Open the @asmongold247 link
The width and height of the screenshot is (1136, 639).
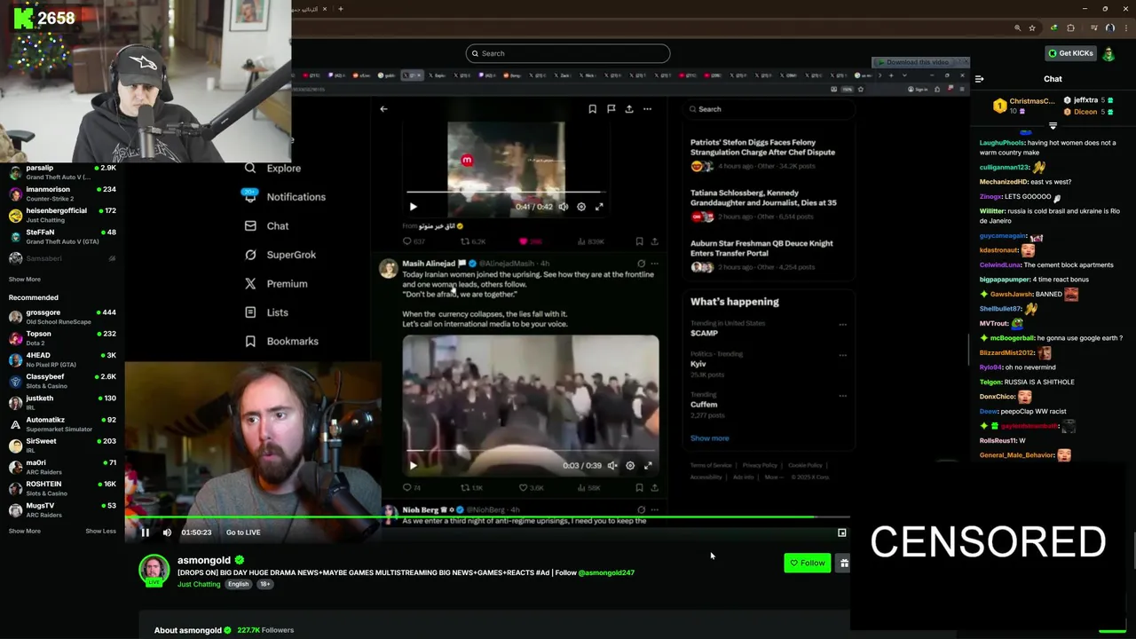[x=606, y=572]
